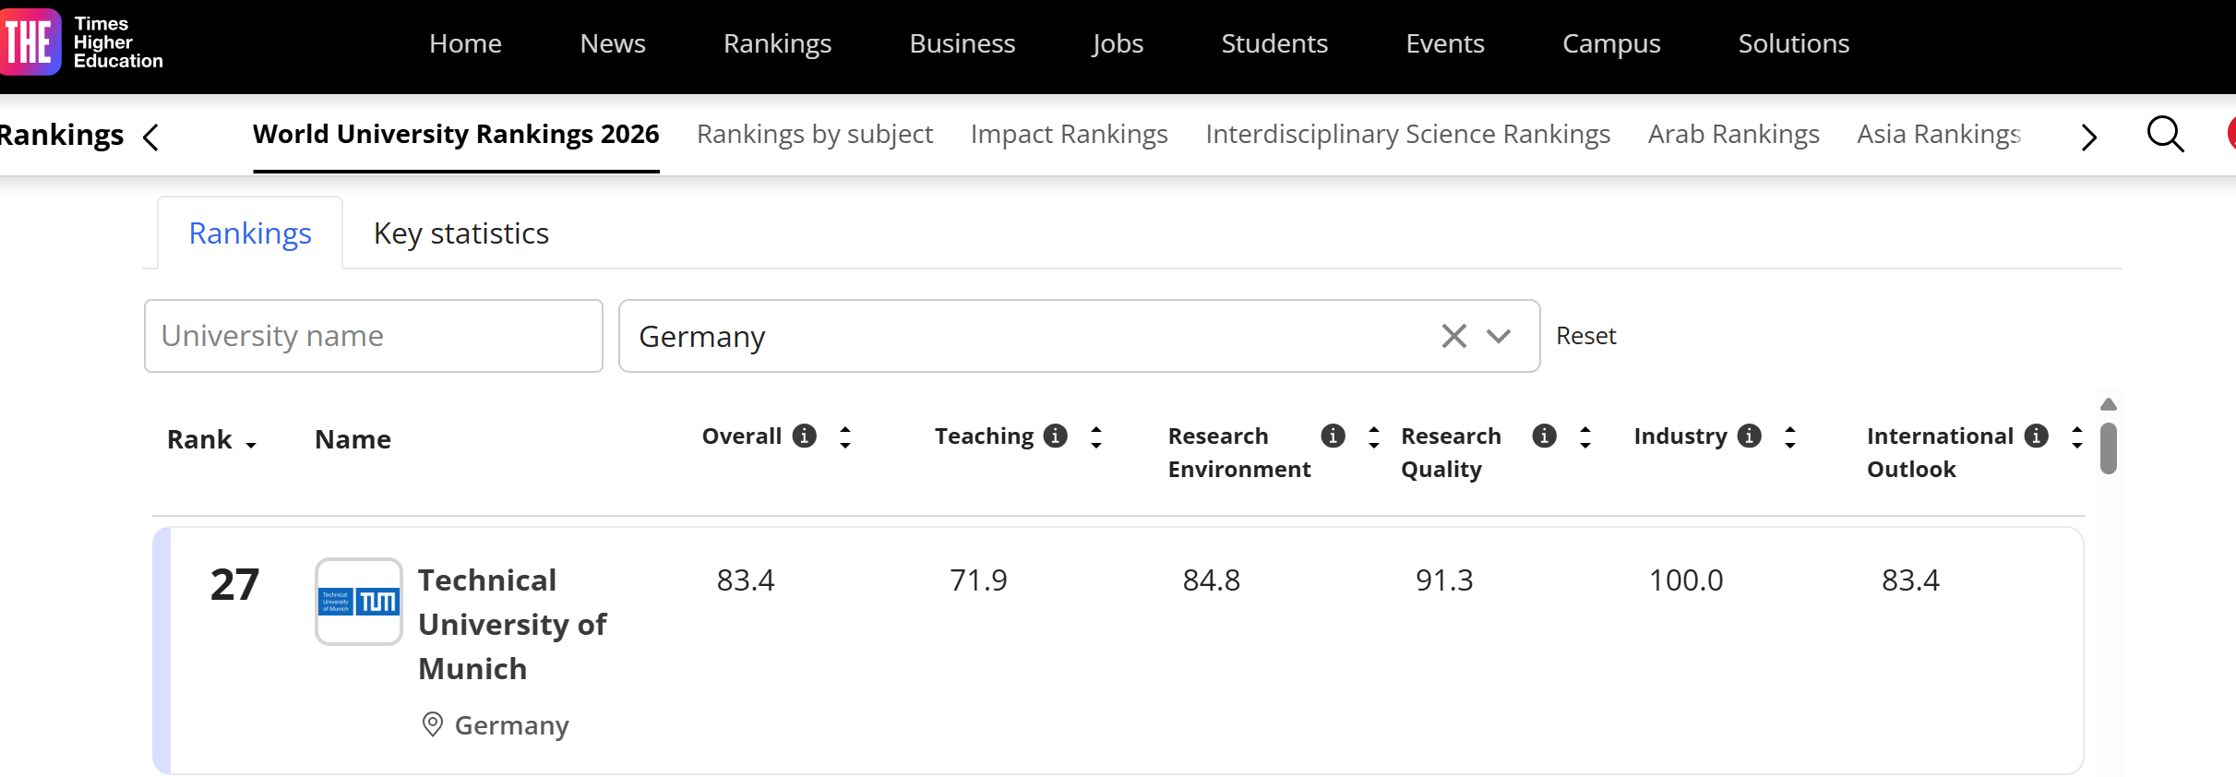The image size is (2236, 777).
Task: Click info icon for Research Quality
Action: tap(1544, 436)
